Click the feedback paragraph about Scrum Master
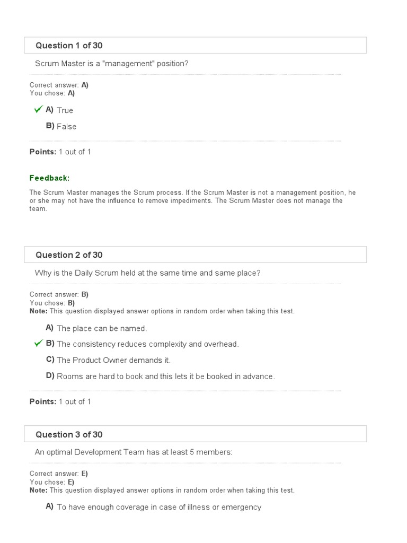 (x=191, y=200)
